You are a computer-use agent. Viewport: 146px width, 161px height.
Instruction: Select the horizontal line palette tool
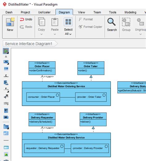tap(6, 140)
